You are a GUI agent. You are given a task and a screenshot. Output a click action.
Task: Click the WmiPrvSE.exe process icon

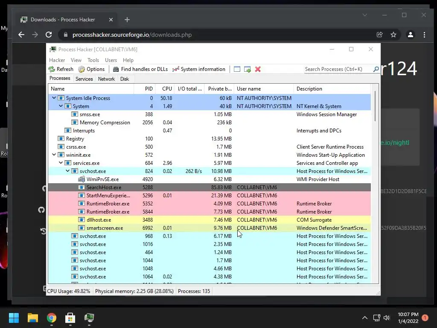click(82, 179)
